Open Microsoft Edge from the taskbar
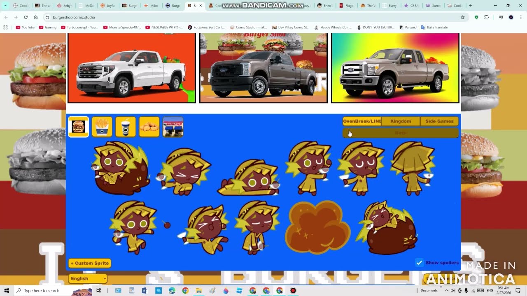Screen dimensions: 527x296 pos(172,291)
